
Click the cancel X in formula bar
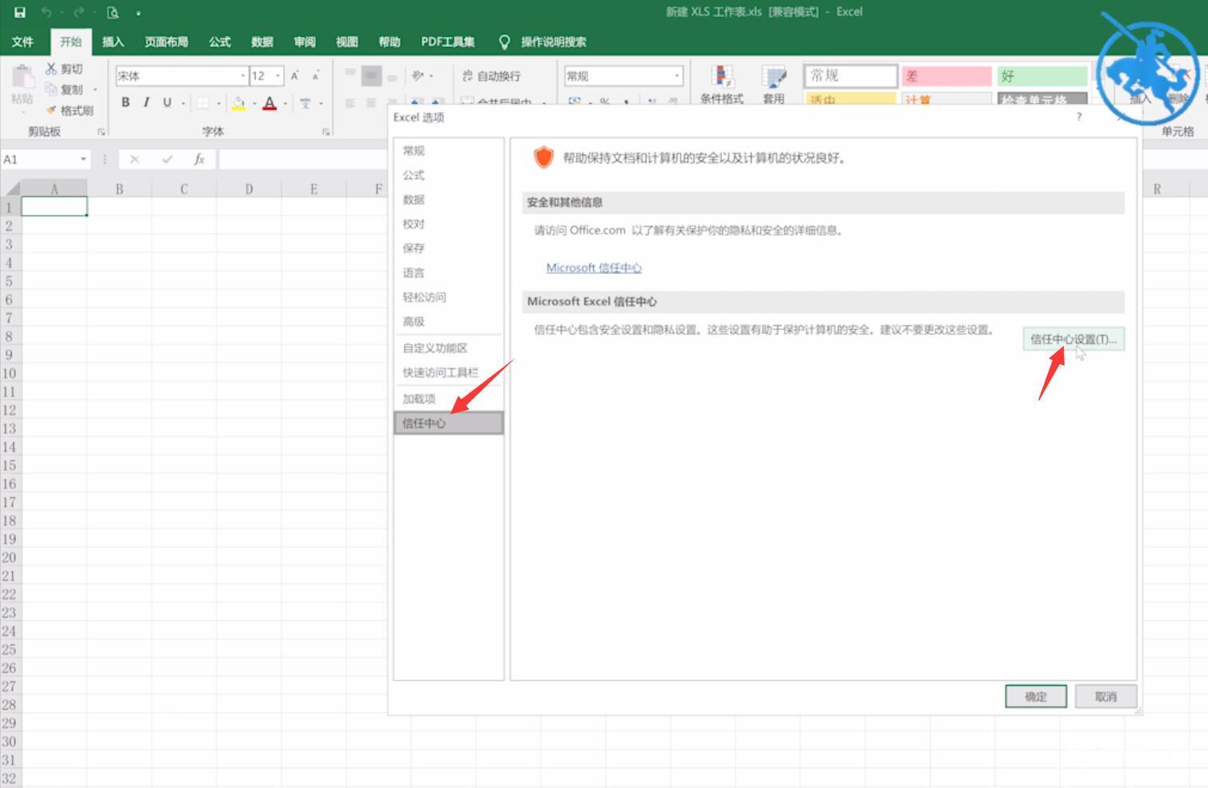pos(135,159)
